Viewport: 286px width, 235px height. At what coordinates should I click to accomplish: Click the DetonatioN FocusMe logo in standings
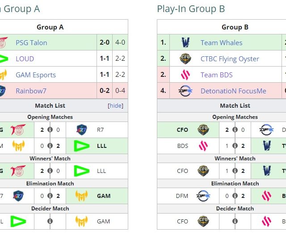(185, 91)
